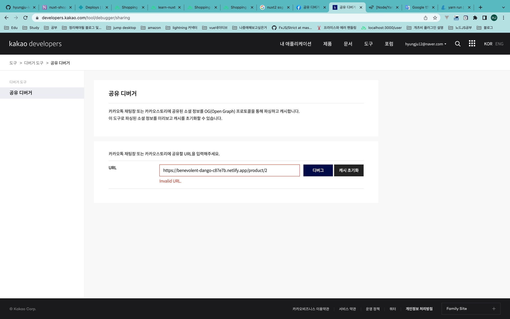This screenshot has width=510, height=319.
Task: Expand the hyungju12@naver.com account dropdown
Action: (x=426, y=44)
